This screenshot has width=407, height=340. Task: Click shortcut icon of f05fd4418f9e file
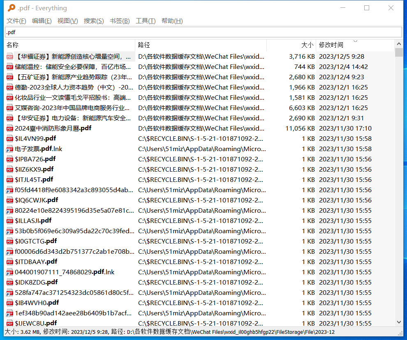tap(10, 190)
